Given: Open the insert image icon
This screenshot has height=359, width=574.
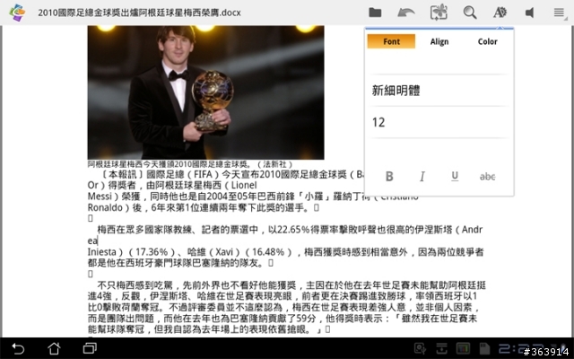Looking at the screenshot, I should tap(439, 12).
